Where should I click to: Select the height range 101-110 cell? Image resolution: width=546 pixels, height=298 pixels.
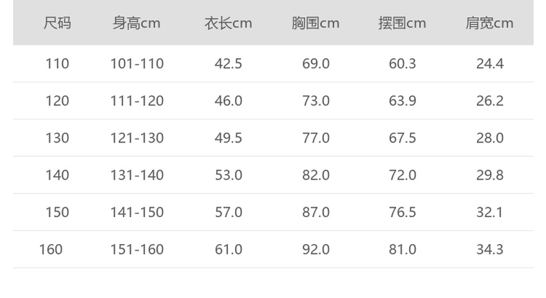point(137,64)
